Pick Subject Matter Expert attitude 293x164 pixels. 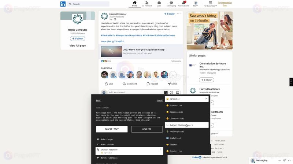(x=186, y=125)
